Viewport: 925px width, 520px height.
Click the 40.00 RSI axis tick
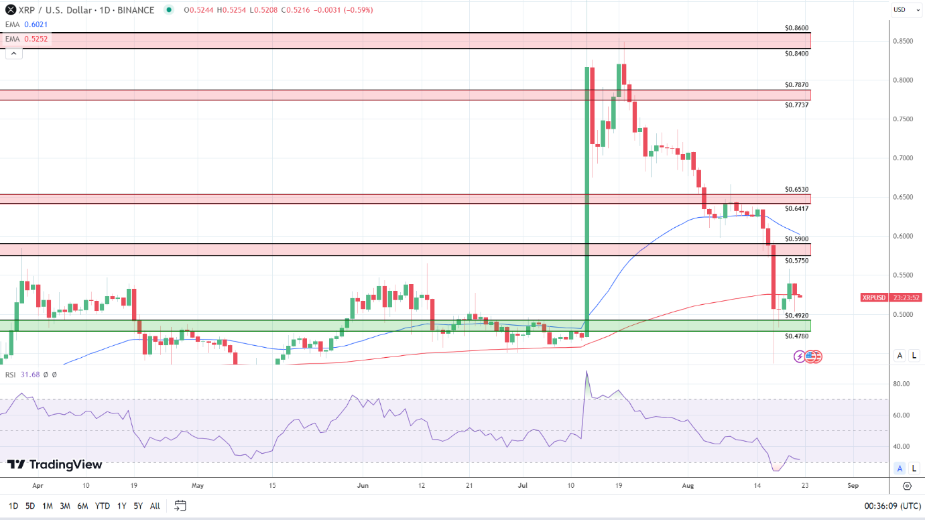[902, 446]
